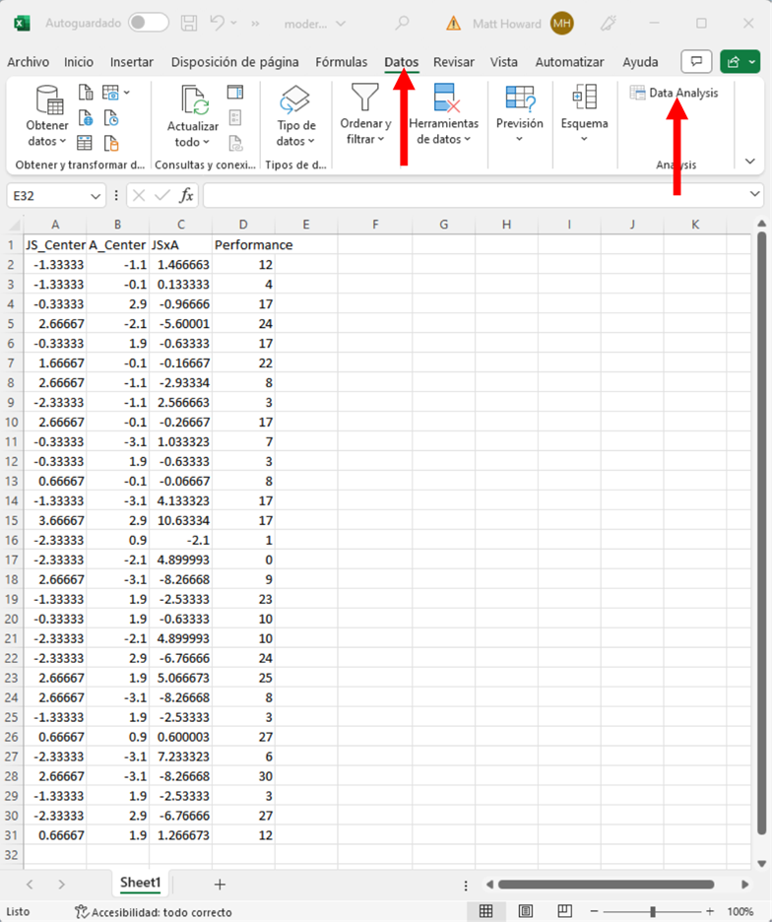The width and height of the screenshot is (772, 922).
Task: Toggle the Autoguardado switch
Action: coord(148,23)
